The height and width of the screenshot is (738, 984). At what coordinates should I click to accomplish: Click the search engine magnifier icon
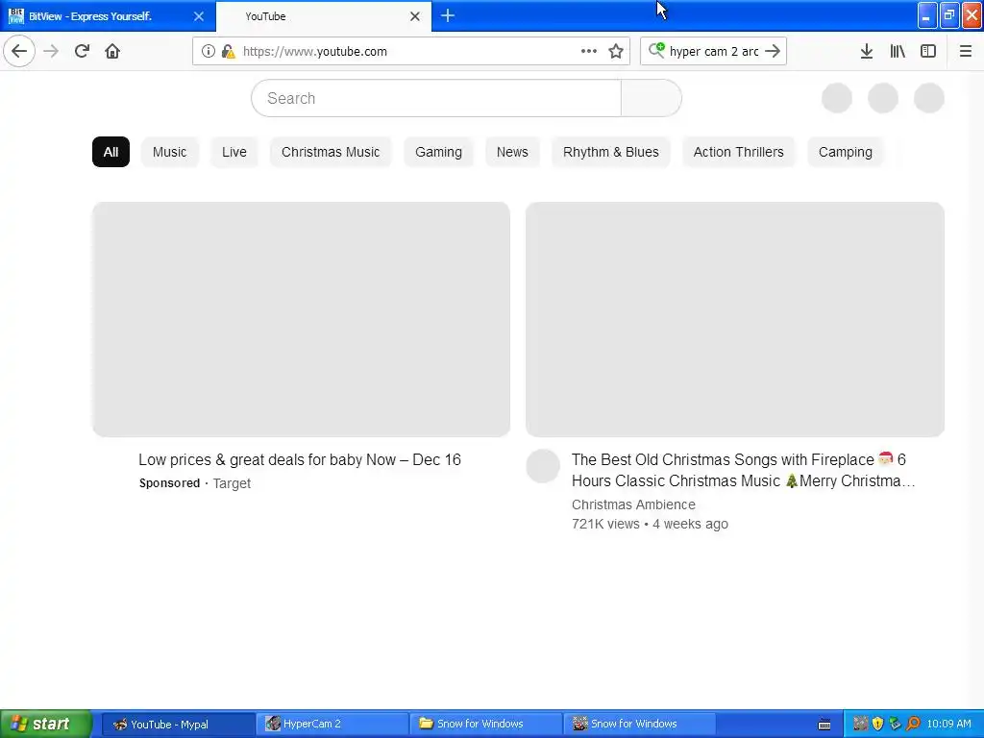(656, 50)
